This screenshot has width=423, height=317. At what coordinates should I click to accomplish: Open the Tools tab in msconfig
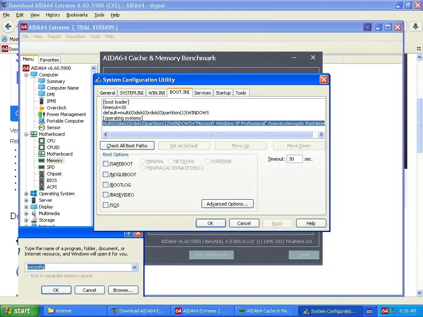pyautogui.click(x=241, y=93)
